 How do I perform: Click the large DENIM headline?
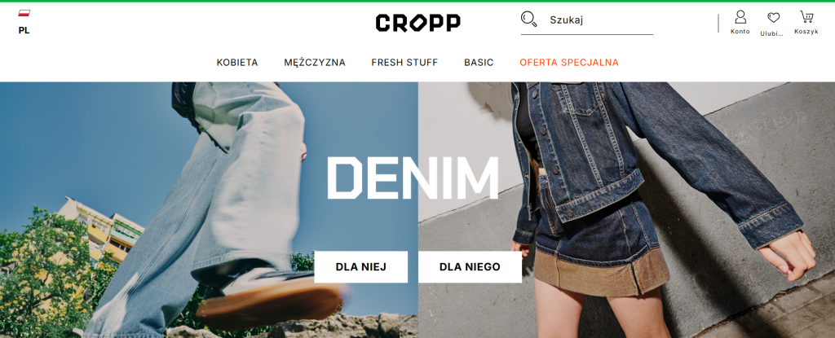[x=413, y=178]
